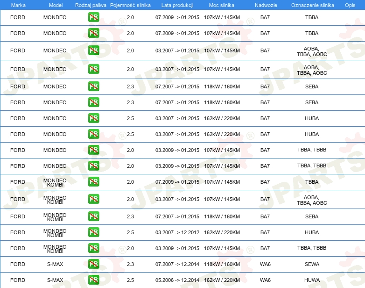Select 'AOBA, TBBA, AOBC' in the MONDEO KOMBI row
The image size is (365, 288).
312,200
